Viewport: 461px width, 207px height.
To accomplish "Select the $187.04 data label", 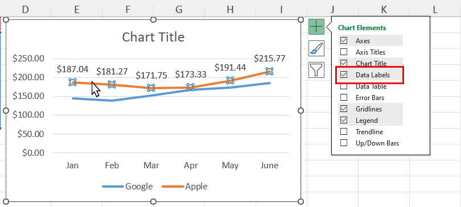I will [x=73, y=69].
